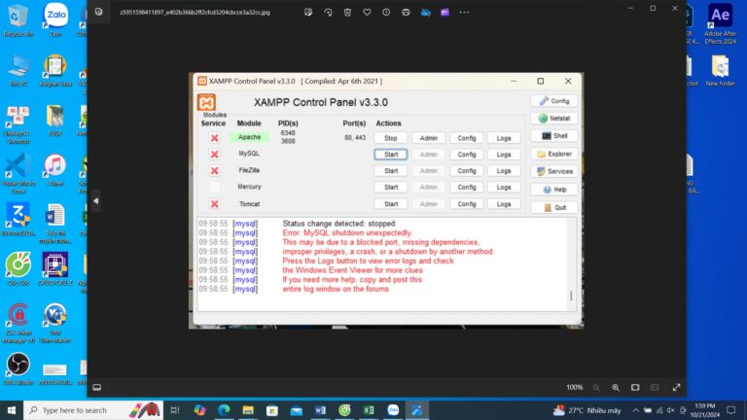Open Edit image tool in Photos toolbar
The height and width of the screenshot is (420, 747).
tap(308, 13)
